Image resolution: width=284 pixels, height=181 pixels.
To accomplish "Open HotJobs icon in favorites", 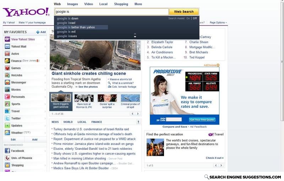I will [7, 75].
